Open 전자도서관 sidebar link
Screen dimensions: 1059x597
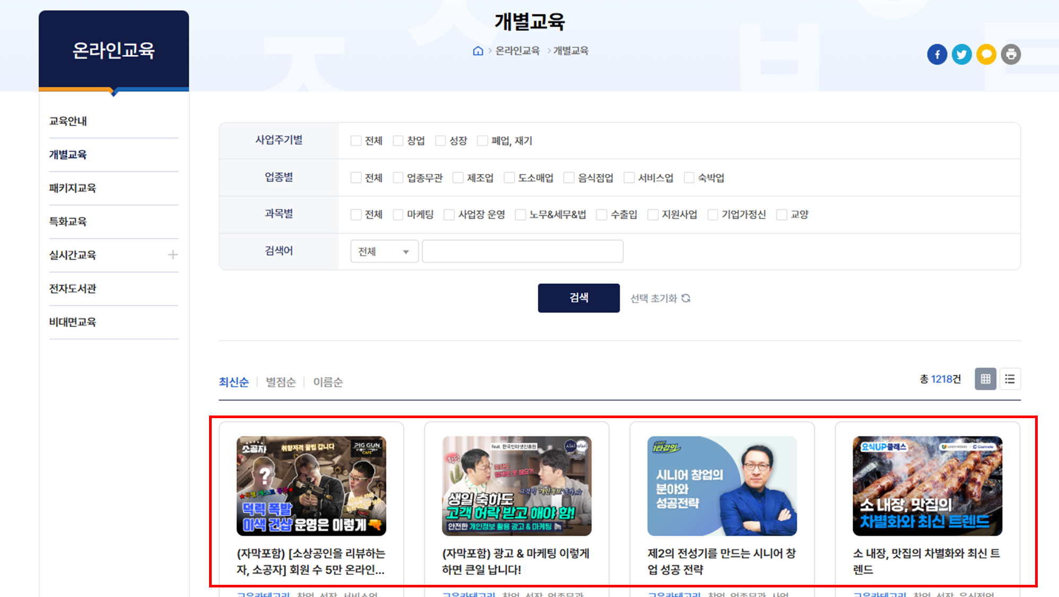pyautogui.click(x=73, y=289)
